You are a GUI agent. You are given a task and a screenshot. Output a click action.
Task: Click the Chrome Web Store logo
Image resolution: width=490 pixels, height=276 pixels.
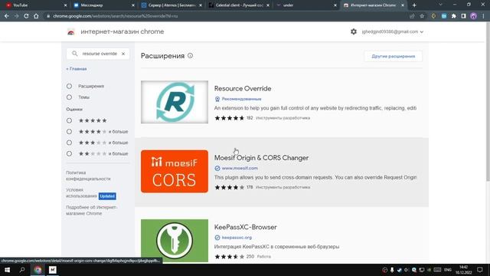point(71,31)
